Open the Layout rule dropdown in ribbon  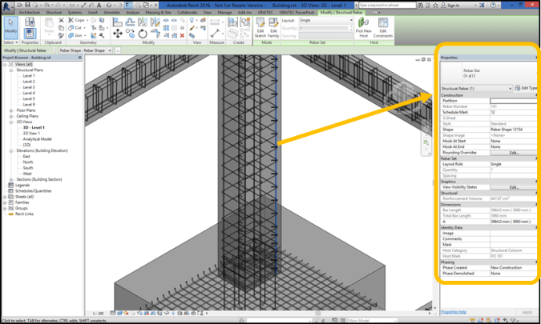324,21
